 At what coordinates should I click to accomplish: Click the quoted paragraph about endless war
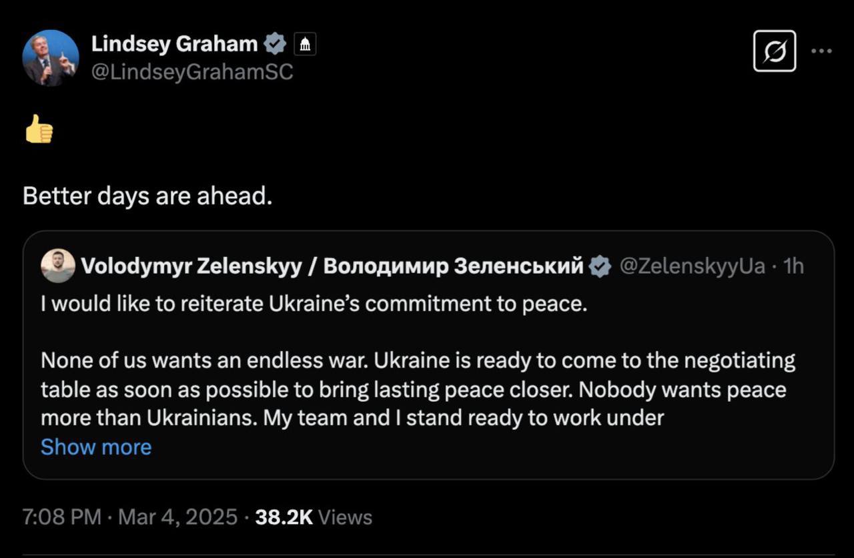[414, 389]
